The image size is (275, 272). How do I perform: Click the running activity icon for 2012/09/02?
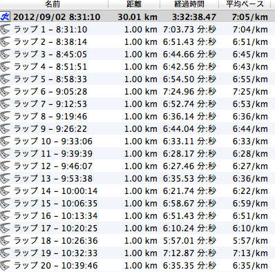click(x=5, y=17)
